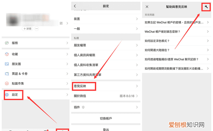Chevron beside 朋友圈影片自動播放 question
The height and width of the screenshot is (131, 213).
click(208, 68)
